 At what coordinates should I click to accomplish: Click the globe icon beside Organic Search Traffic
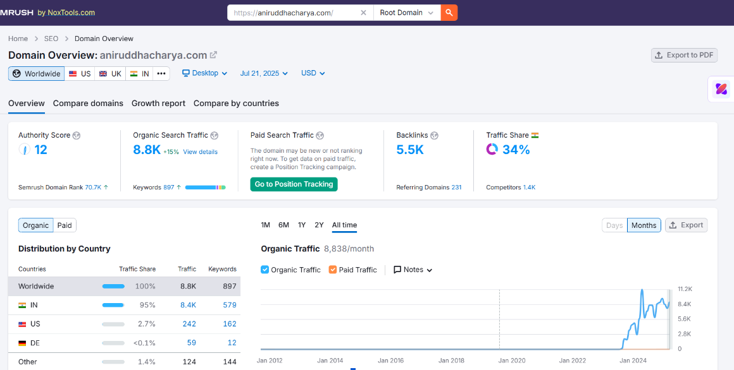(214, 136)
